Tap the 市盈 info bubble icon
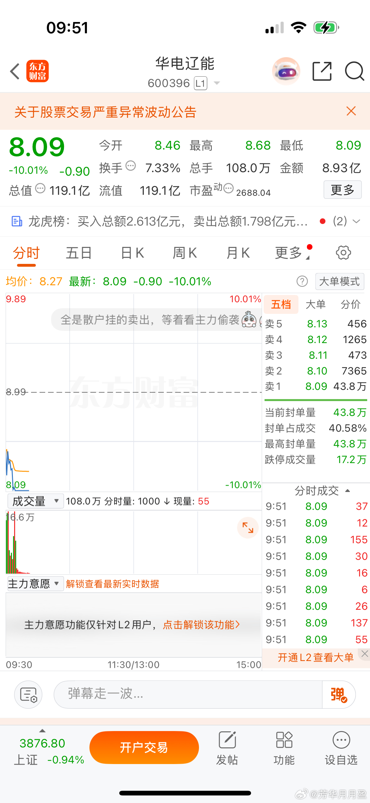 pos(228,188)
